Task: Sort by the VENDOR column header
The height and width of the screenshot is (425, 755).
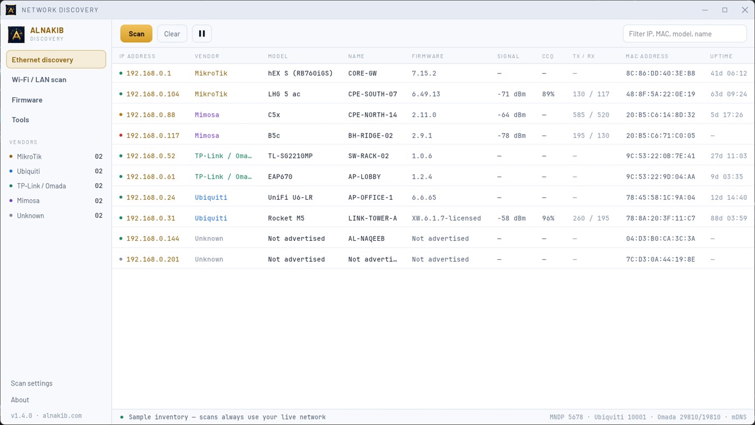Action: tap(207, 56)
